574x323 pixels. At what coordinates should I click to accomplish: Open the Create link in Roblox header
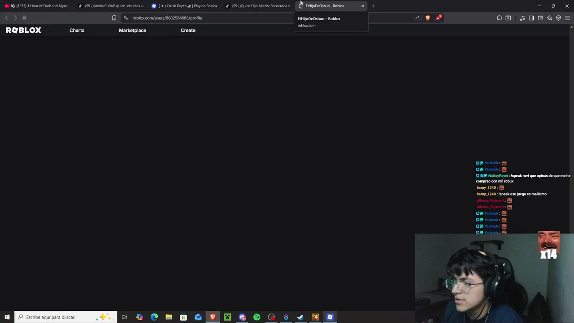point(188,30)
